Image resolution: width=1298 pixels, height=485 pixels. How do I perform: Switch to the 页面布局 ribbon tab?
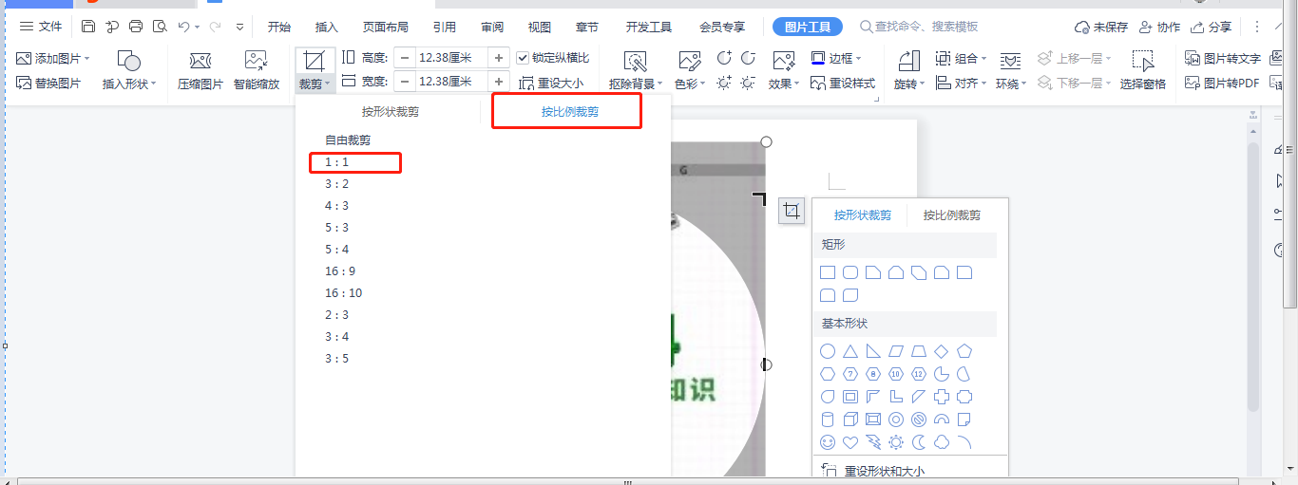(386, 27)
